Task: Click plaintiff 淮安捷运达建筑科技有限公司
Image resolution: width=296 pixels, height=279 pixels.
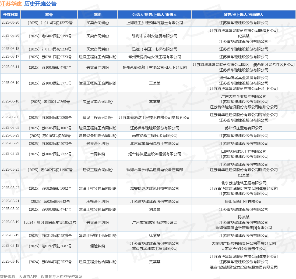Action: (155, 188)
